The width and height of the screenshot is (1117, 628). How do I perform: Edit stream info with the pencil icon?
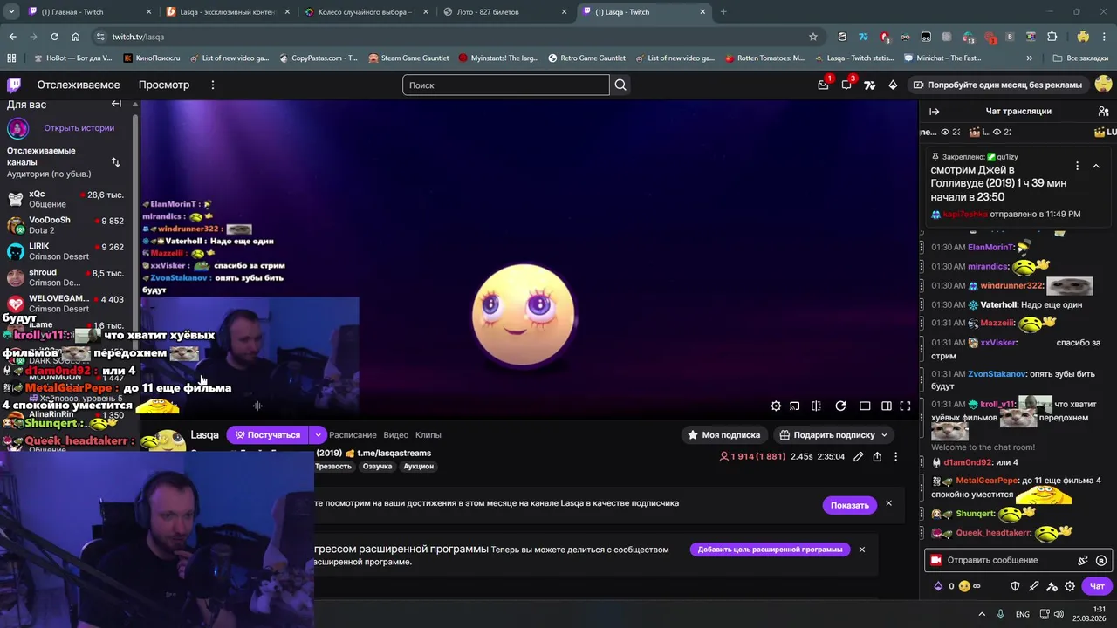859,457
